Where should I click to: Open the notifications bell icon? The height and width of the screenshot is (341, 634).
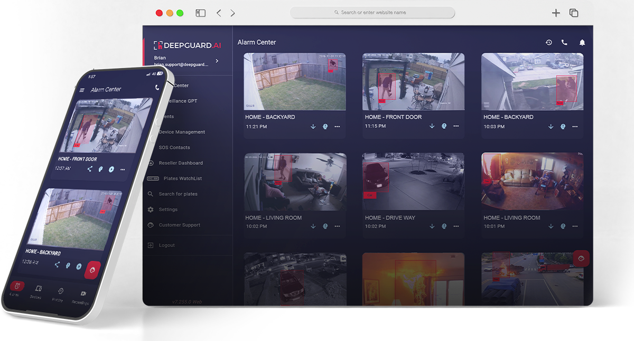coord(582,42)
